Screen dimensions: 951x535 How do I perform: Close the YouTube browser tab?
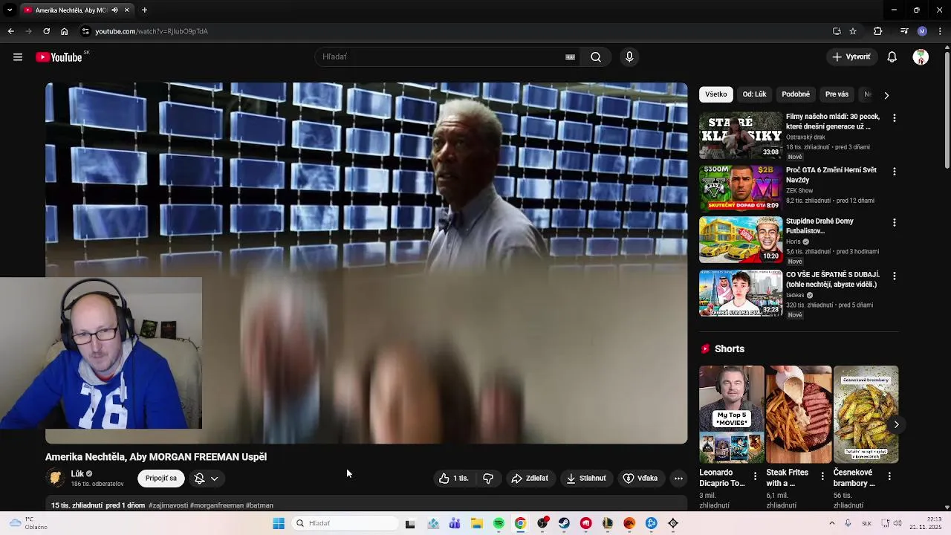tap(127, 10)
